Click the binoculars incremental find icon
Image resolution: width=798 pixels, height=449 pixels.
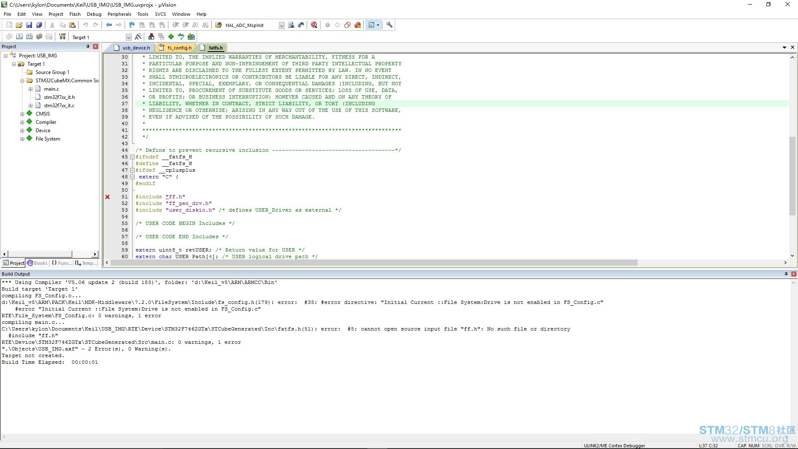coord(301,25)
